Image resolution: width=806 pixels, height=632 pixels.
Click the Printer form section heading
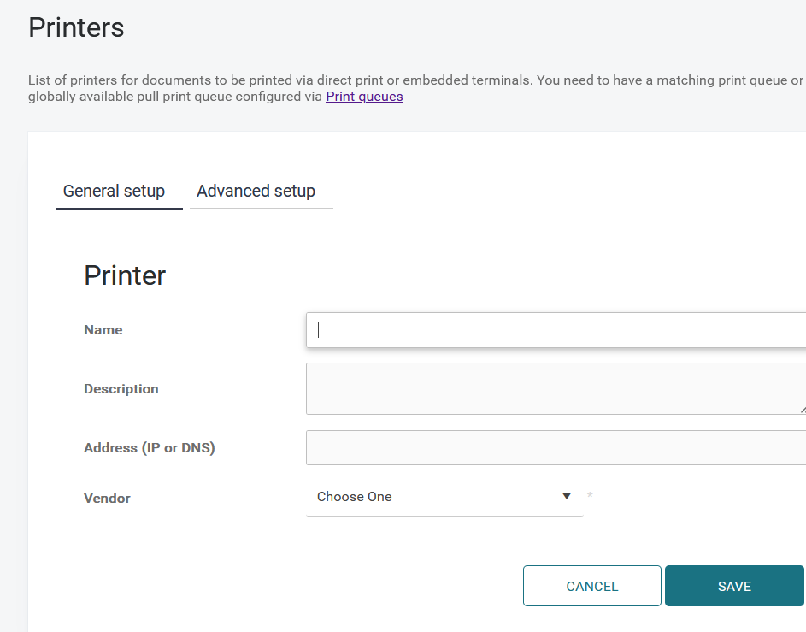pos(125,275)
